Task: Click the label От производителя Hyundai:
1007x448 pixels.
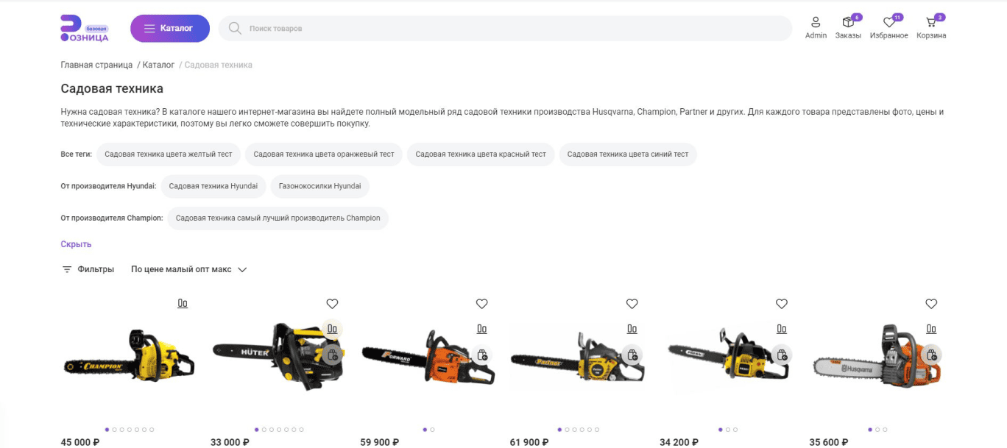Action: point(108,186)
